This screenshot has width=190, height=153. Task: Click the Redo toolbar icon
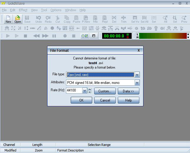point(48,19)
